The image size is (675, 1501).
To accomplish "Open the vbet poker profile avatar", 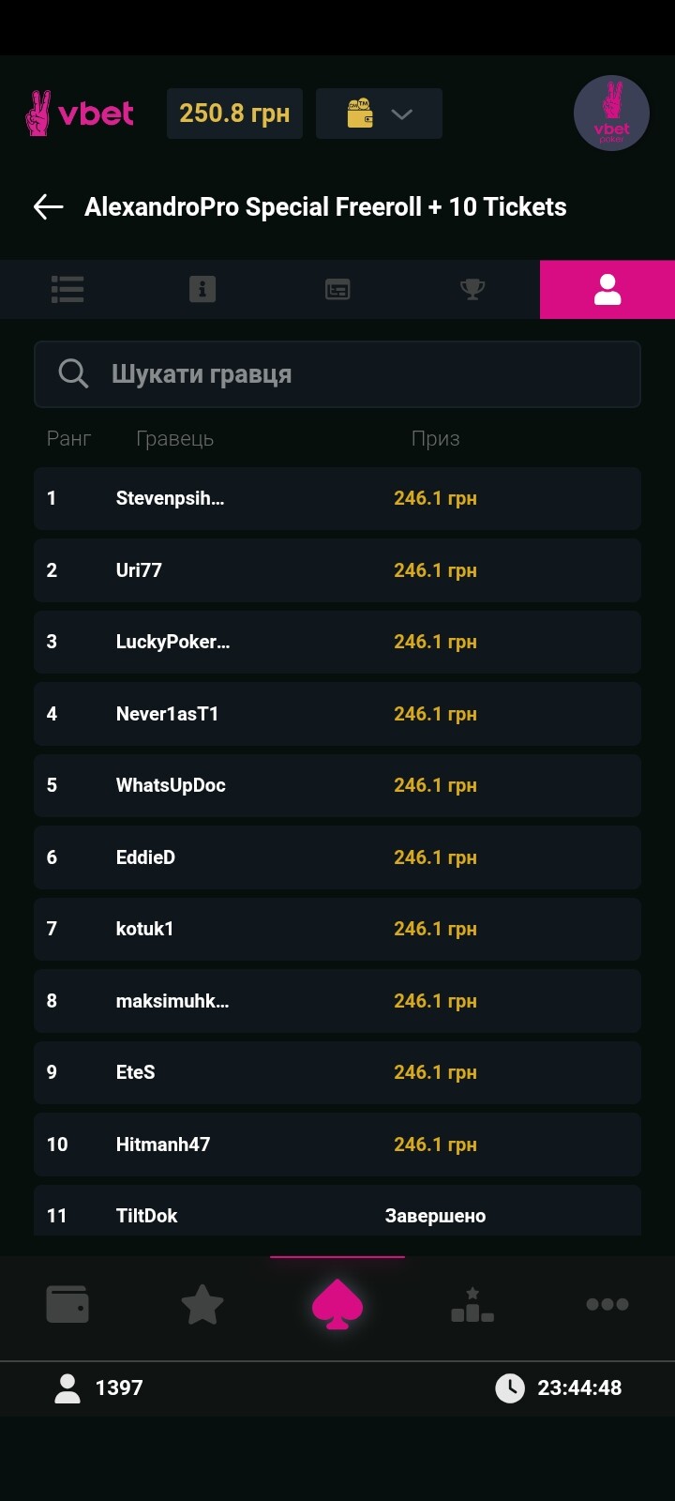I will 611,114.
